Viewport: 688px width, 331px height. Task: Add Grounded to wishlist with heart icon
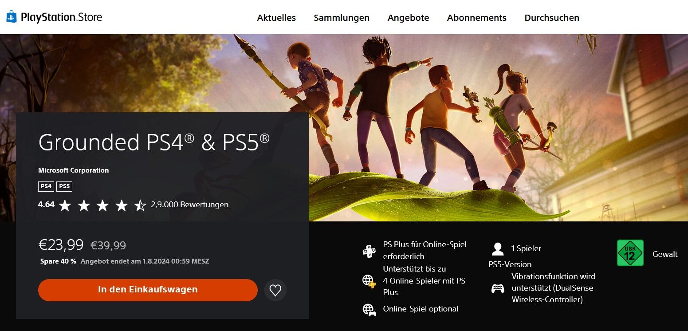(x=275, y=290)
